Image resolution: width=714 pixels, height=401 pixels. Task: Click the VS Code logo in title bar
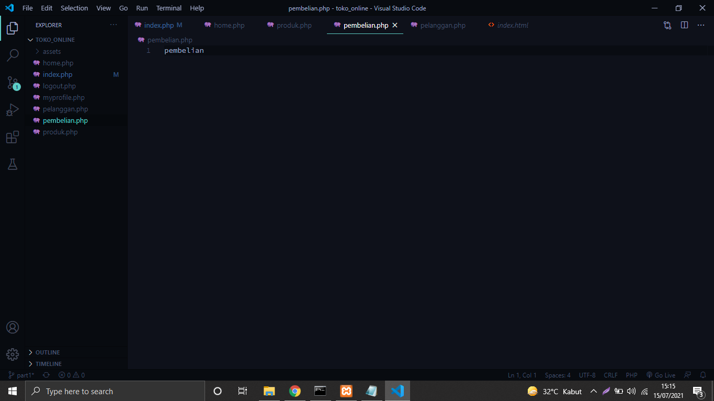click(x=9, y=8)
